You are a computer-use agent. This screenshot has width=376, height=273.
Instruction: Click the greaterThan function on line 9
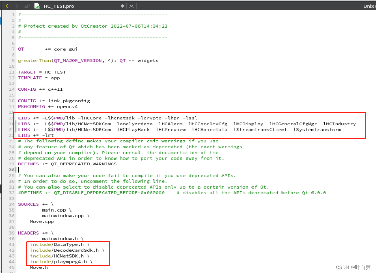34,60
